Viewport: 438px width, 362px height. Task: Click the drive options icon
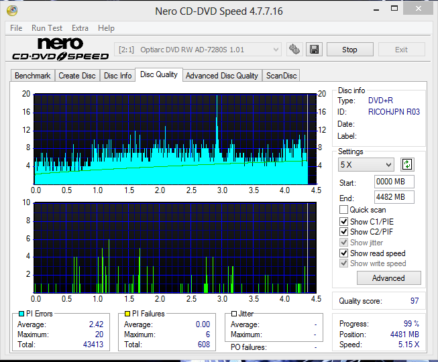294,50
